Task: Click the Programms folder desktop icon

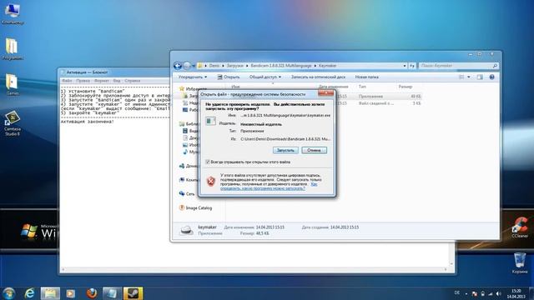Action: click(13, 49)
